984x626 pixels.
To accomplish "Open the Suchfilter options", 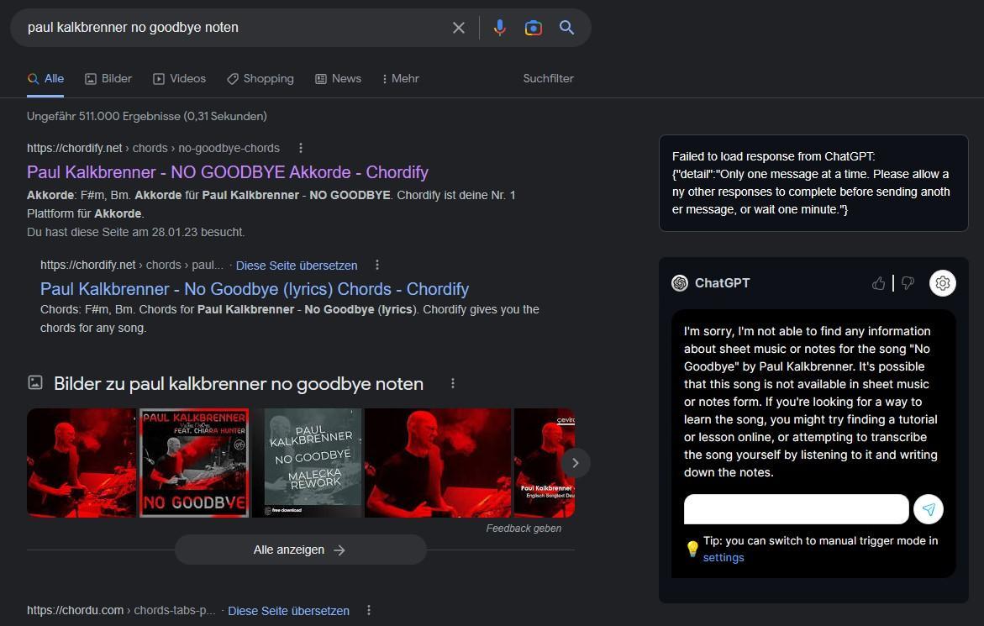I will click(x=549, y=79).
